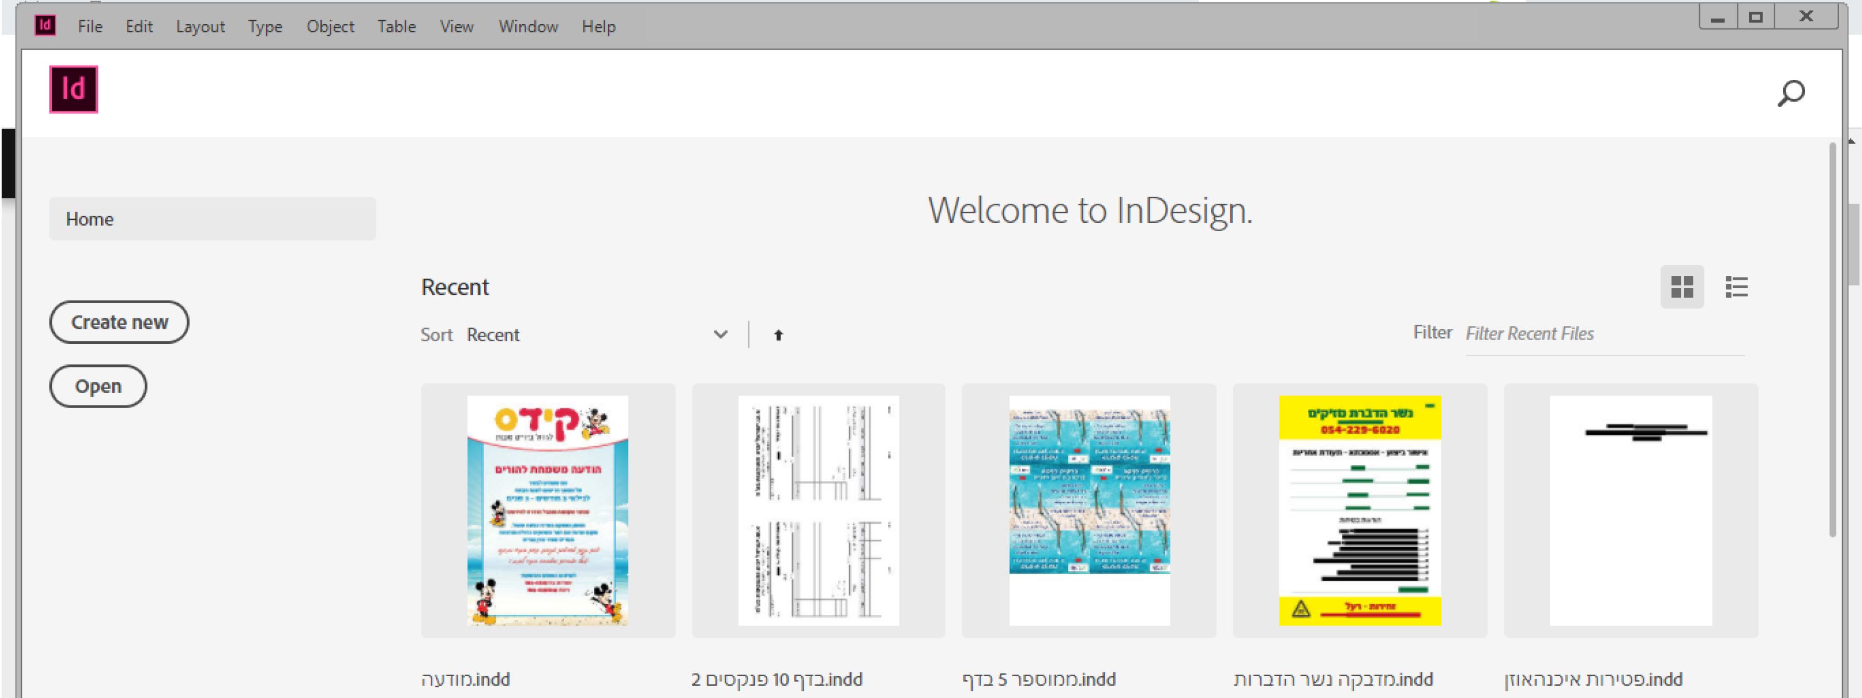The width and height of the screenshot is (1862, 698).
Task: Reverse sort order with the arrow icon
Action: [x=778, y=334]
